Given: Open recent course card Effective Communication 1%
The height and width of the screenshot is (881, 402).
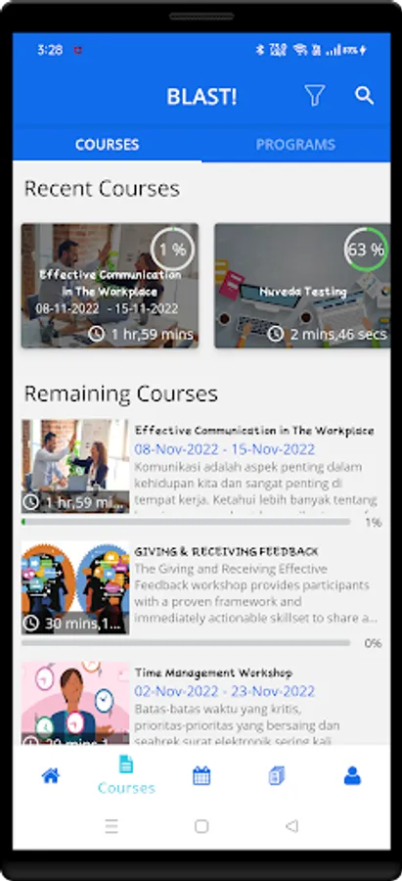Looking at the screenshot, I should (111, 286).
